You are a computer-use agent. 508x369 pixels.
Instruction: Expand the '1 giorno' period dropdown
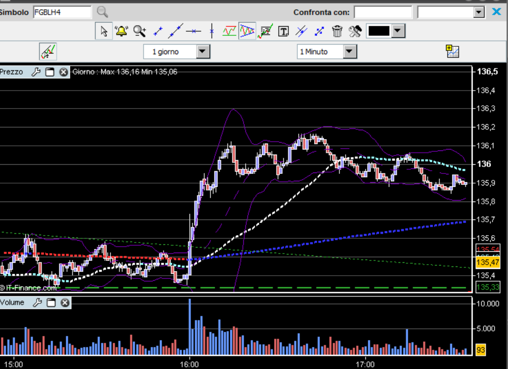pyautogui.click(x=203, y=52)
